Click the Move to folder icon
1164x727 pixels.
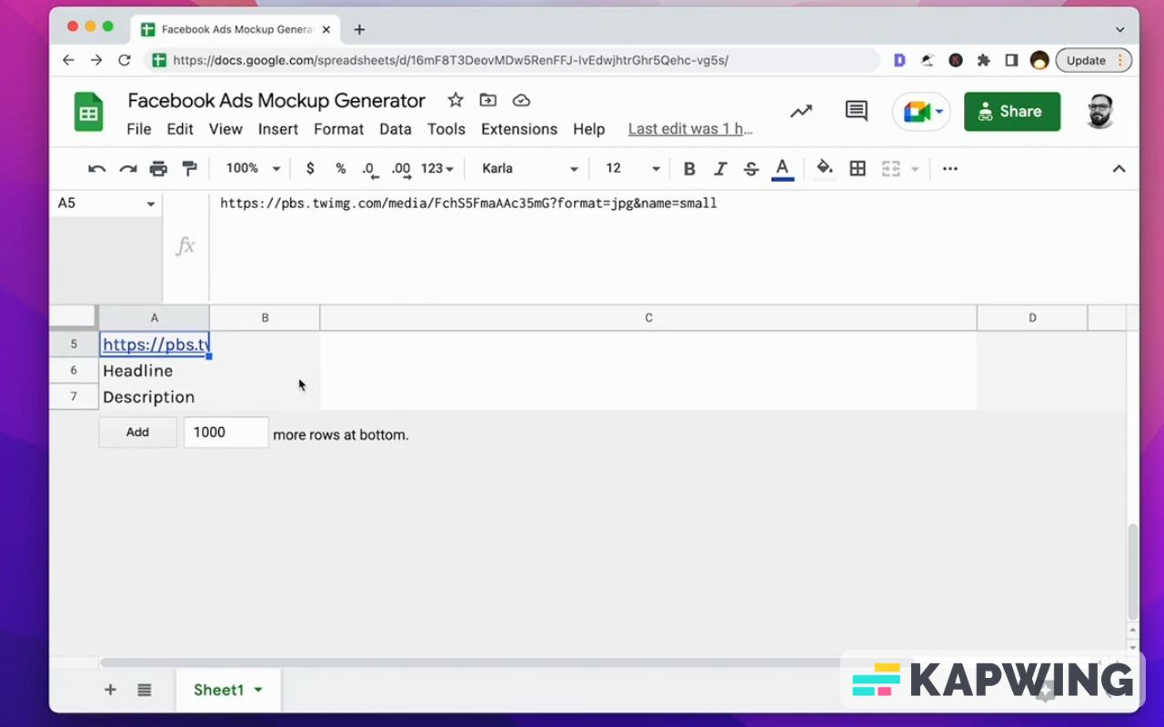tap(488, 100)
